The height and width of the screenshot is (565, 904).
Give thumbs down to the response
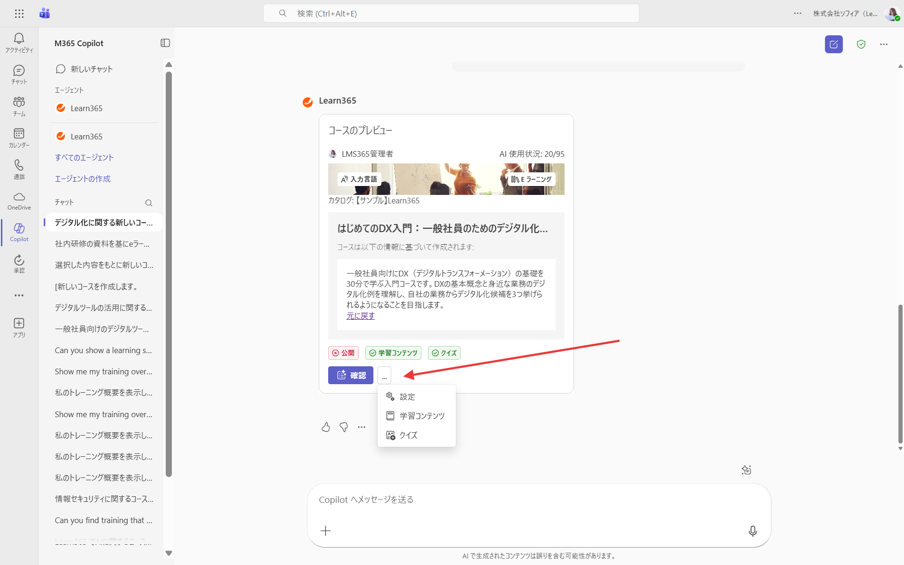344,427
